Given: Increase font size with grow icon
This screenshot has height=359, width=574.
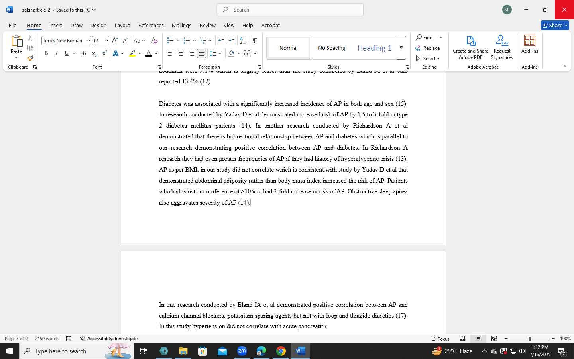Looking at the screenshot, I should point(115,41).
